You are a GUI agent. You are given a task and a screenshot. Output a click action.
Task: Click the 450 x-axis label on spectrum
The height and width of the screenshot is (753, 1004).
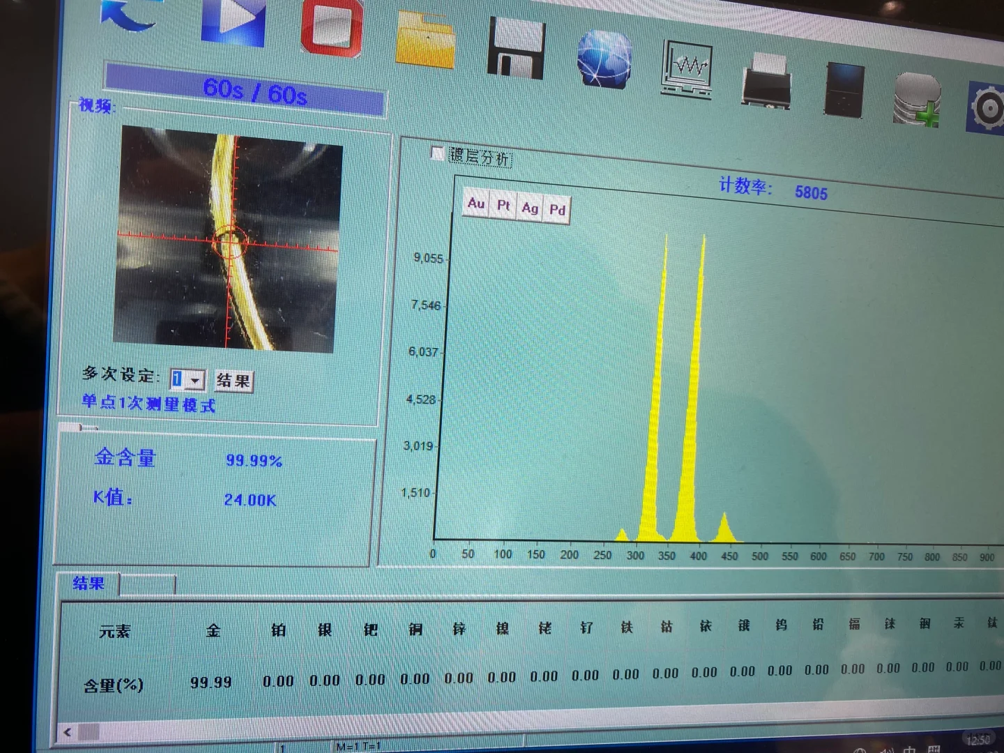(x=729, y=556)
